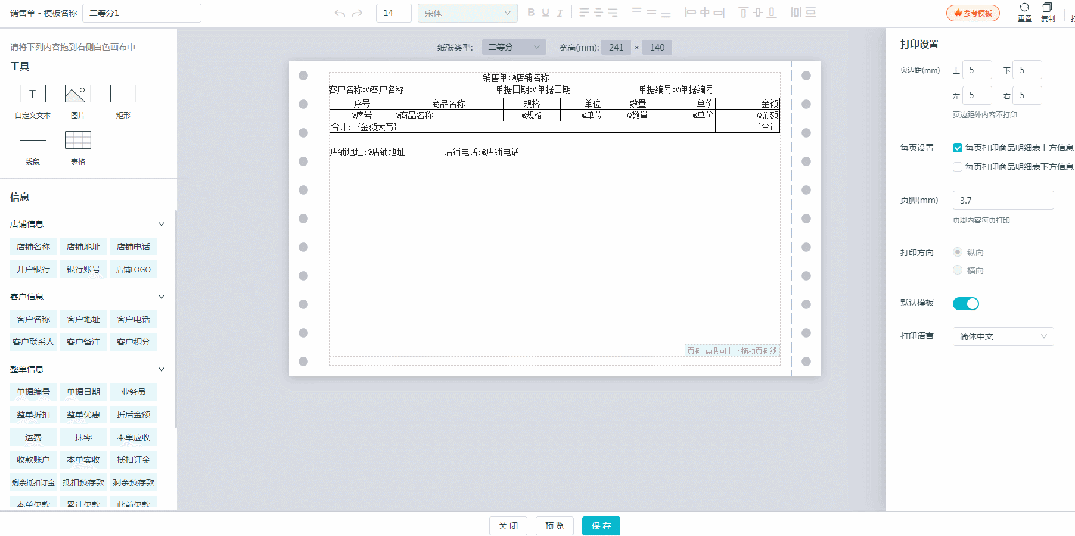This screenshot has width=1075, height=536.
Task: Uncheck 每页打印商品明细表上方信息 checkbox
Action: [x=958, y=148]
